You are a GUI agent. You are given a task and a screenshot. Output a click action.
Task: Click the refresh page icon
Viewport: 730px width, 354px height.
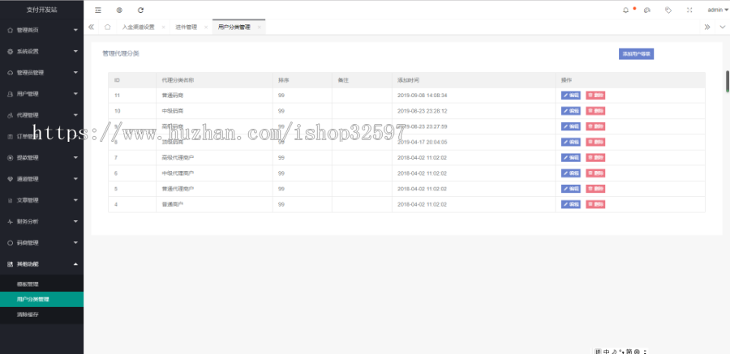(x=140, y=10)
